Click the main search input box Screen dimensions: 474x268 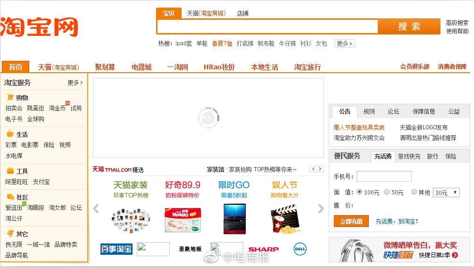267,26
